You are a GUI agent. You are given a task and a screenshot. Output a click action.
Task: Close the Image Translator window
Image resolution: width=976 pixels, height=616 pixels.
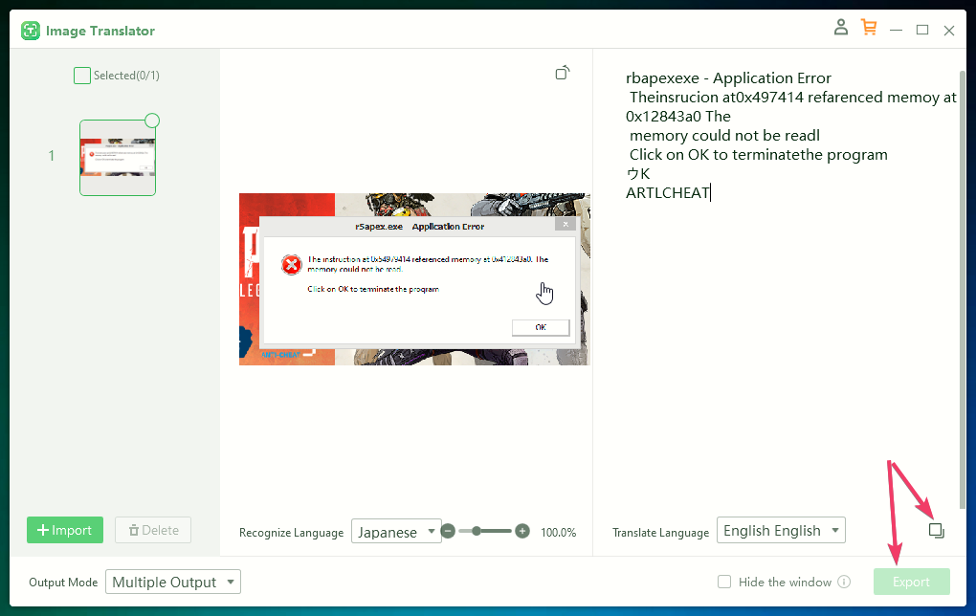click(x=948, y=31)
